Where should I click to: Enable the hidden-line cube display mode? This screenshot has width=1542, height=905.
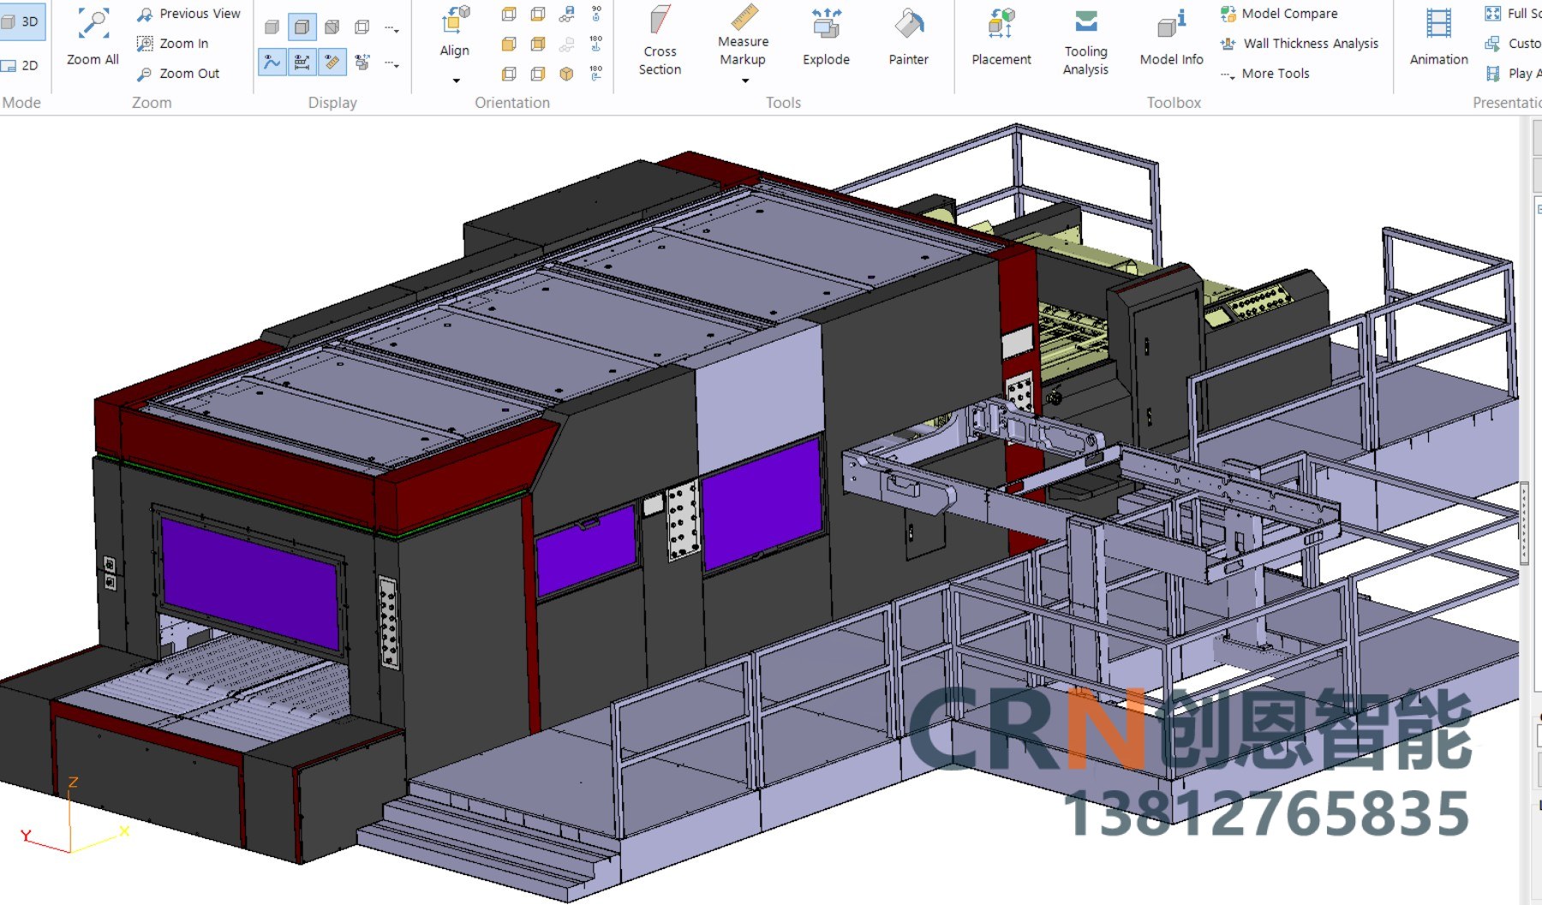332,27
